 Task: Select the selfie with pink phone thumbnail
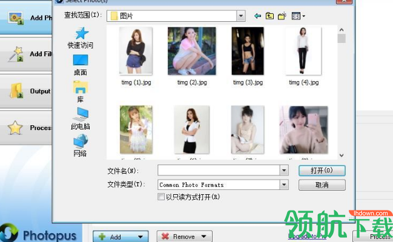point(303,129)
